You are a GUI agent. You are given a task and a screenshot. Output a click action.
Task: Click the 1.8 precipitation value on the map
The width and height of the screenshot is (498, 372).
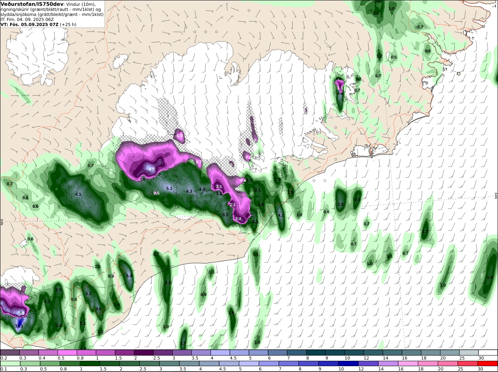coord(490,277)
